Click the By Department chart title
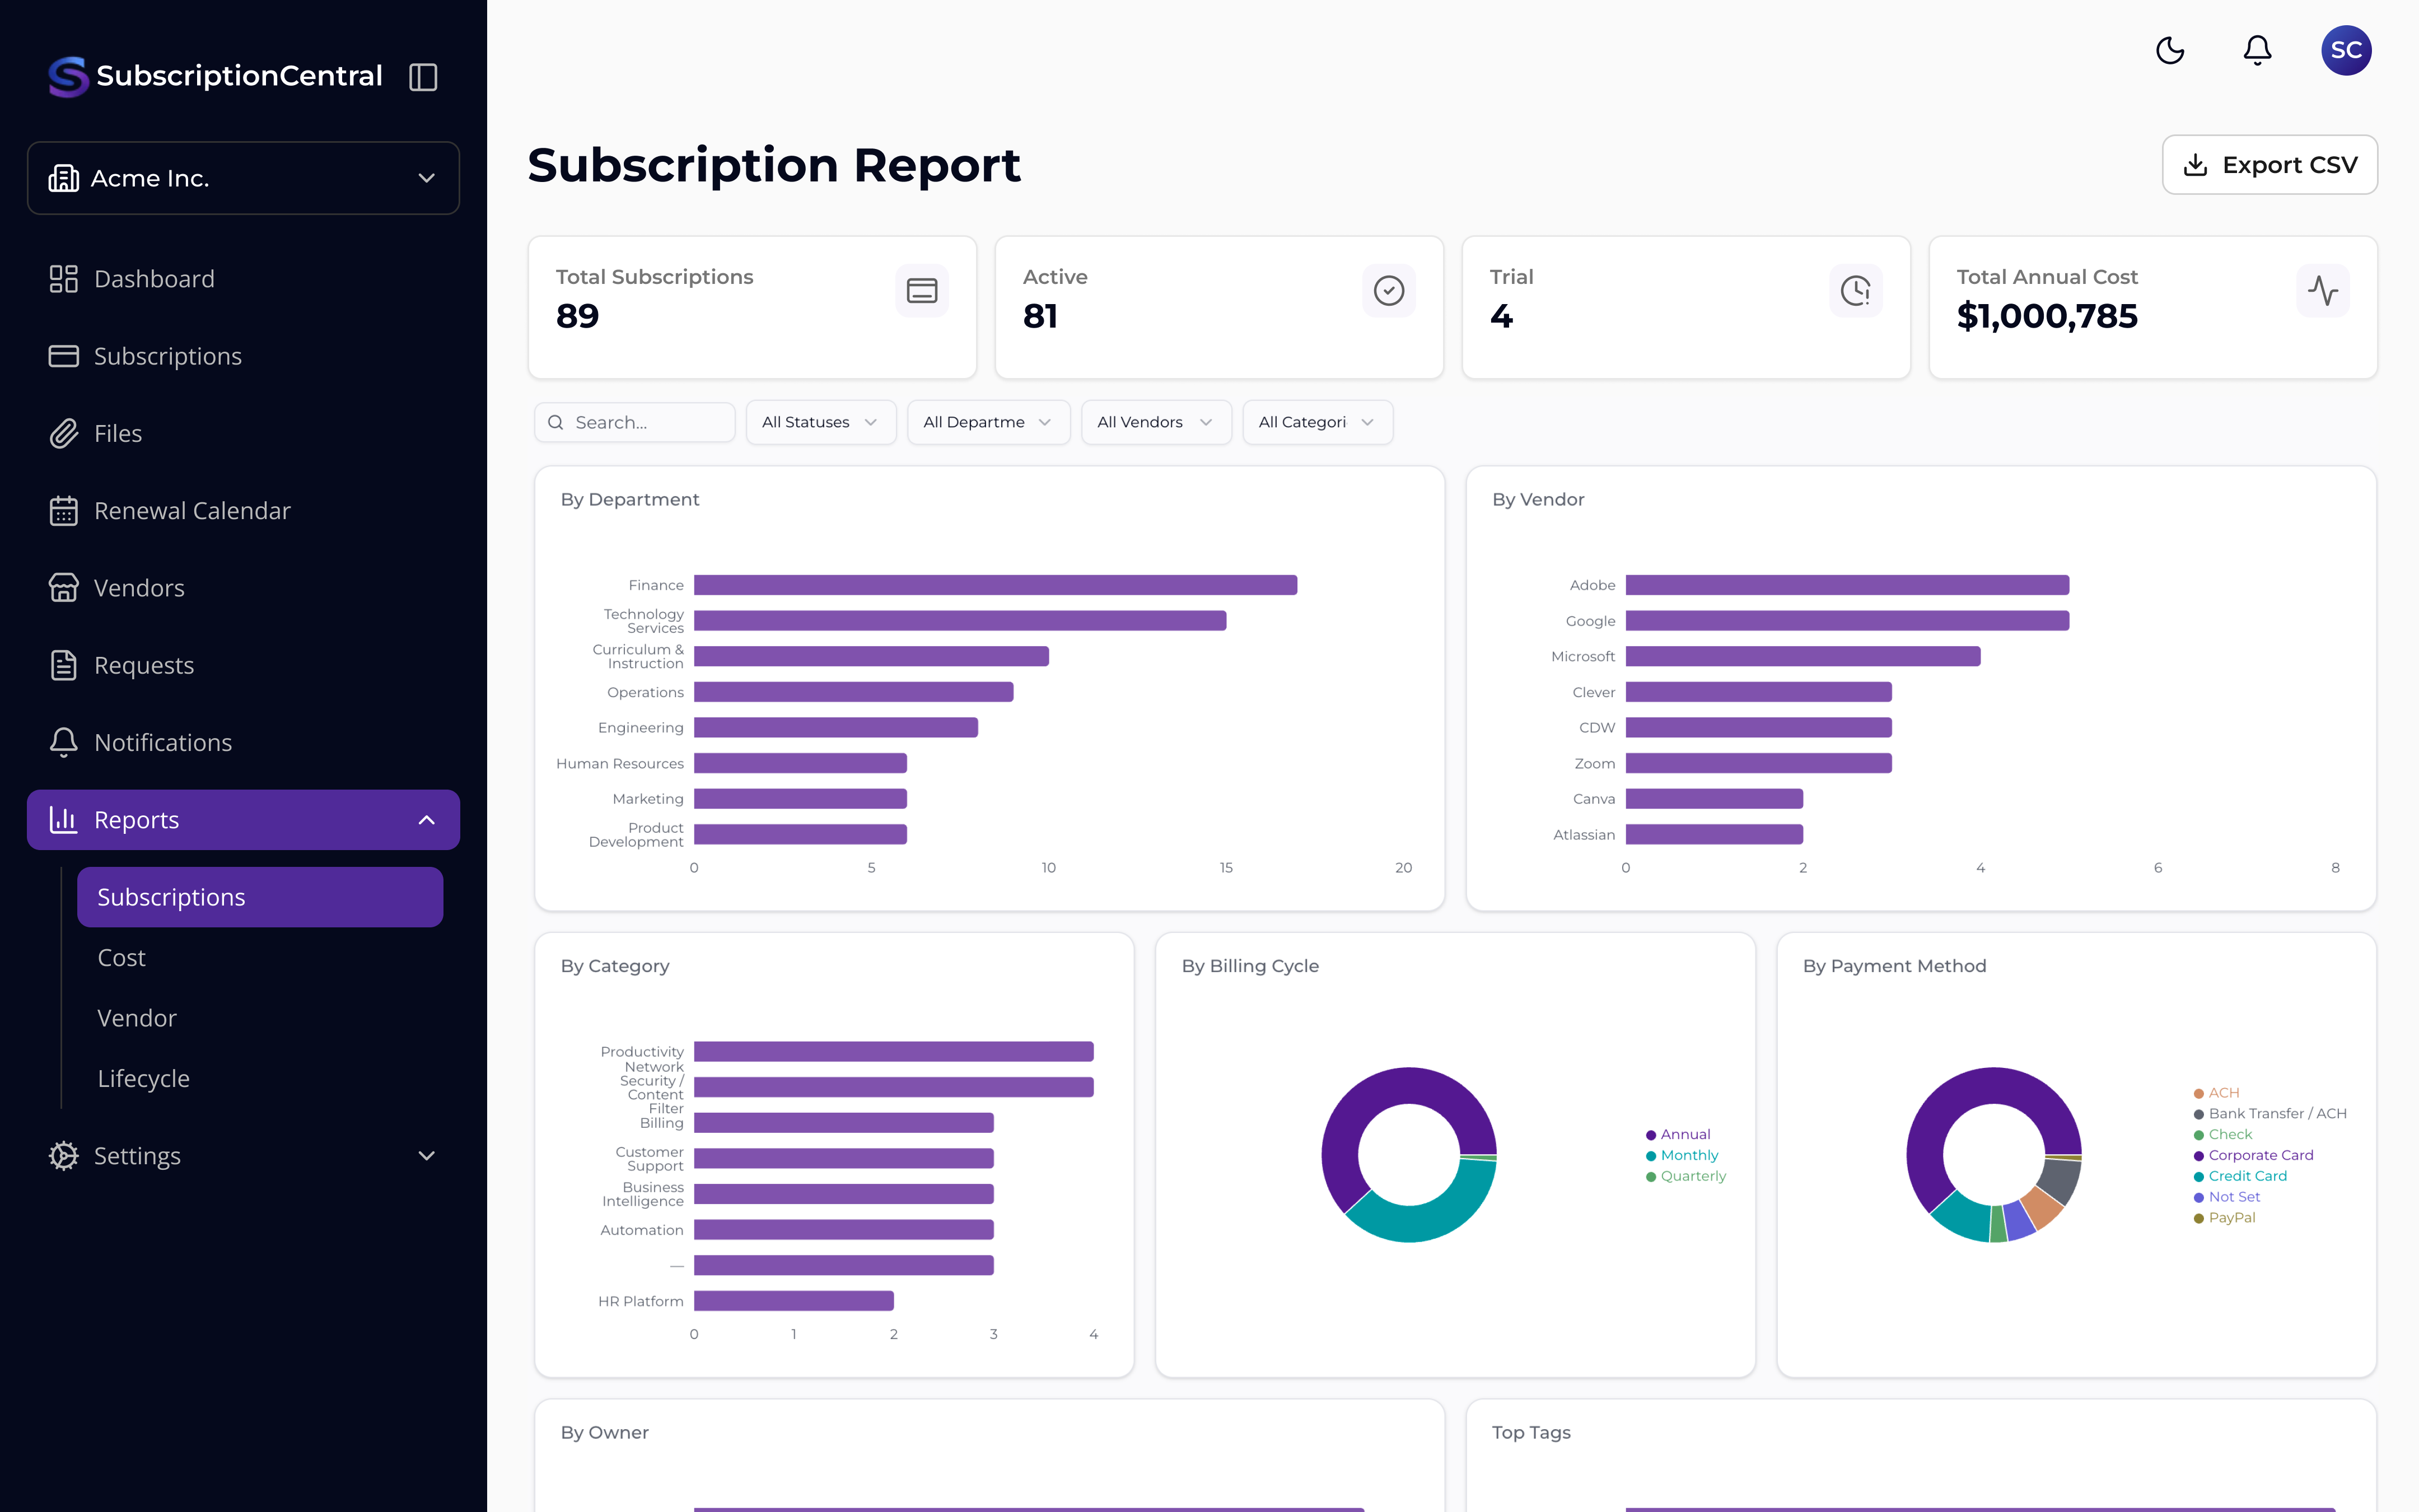 click(x=630, y=499)
